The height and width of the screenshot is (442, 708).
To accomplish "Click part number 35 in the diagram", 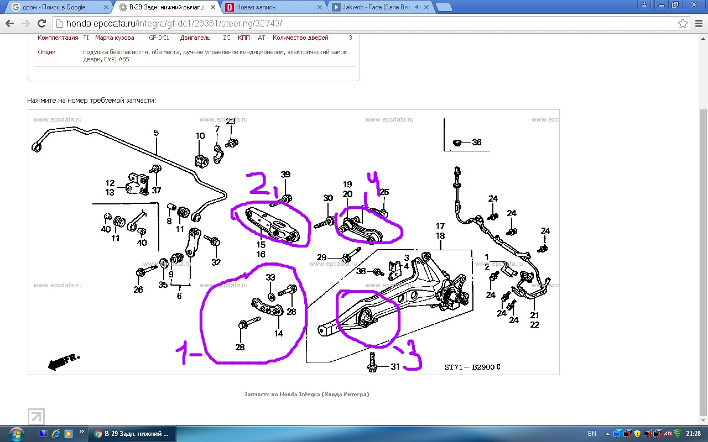I will pyautogui.click(x=163, y=285).
